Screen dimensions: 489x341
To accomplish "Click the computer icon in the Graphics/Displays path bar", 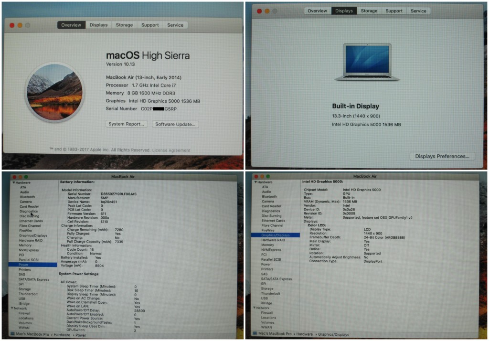I will pyautogui.click(x=255, y=335).
